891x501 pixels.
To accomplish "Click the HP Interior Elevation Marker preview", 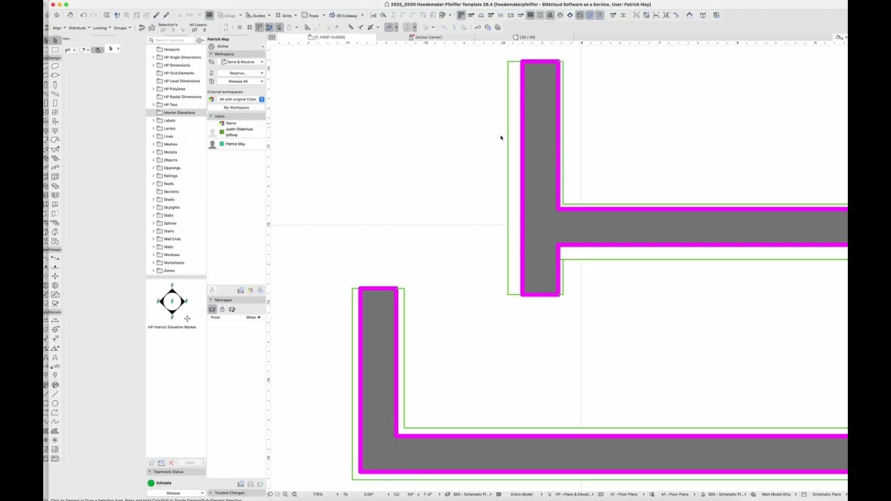I will click(x=172, y=302).
